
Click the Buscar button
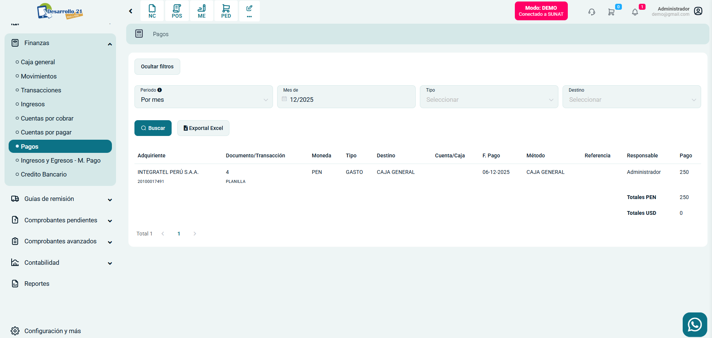pyautogui.click(x=153, y=128)
